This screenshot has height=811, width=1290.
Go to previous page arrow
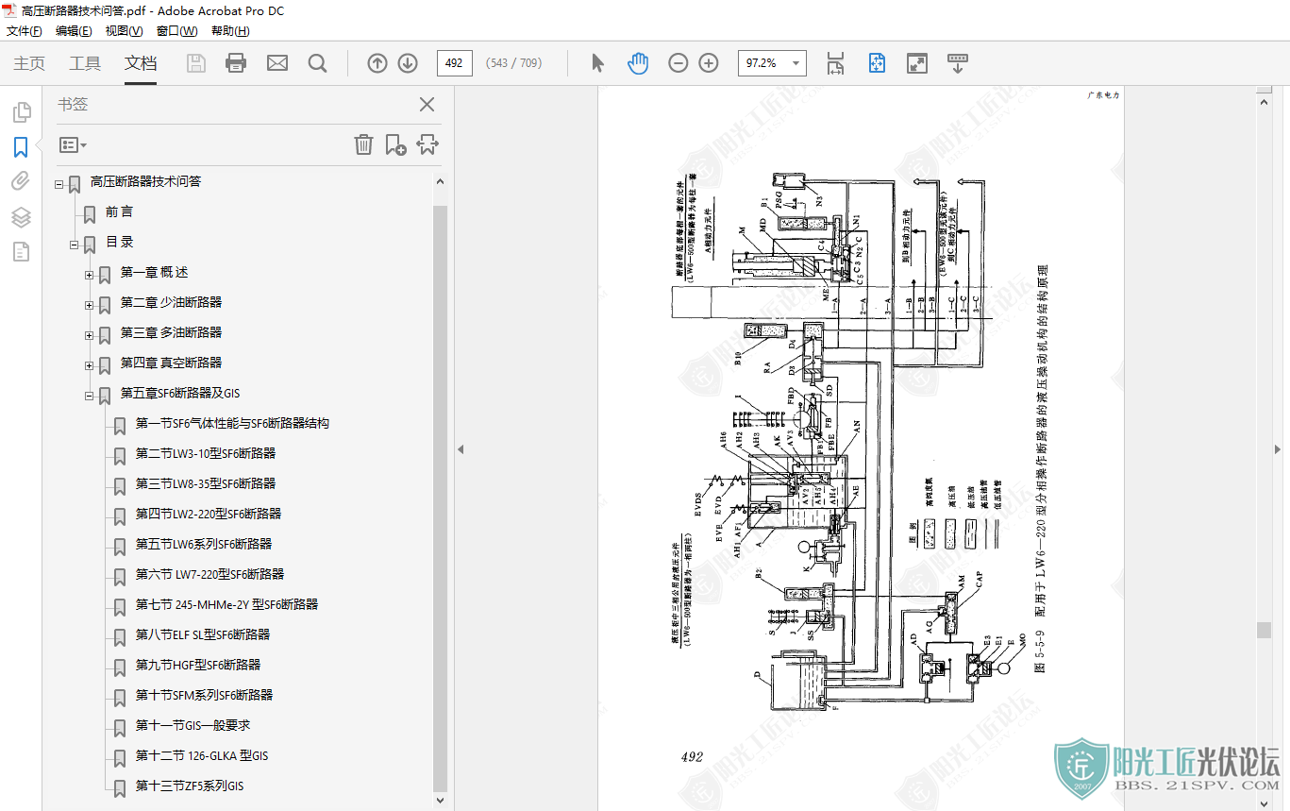(377, 63)
